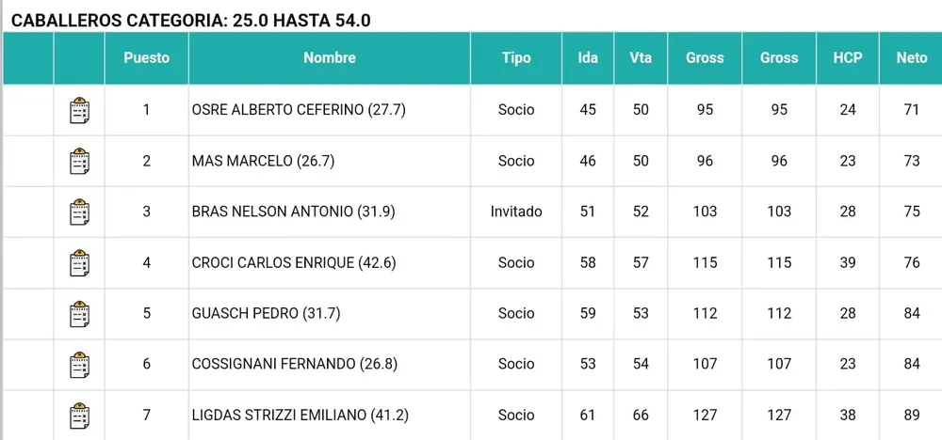Open scorecard icon for Guasch Pedro
This screenshot has width=942, height=440.
pyautogui.click(x=80, y=314)
